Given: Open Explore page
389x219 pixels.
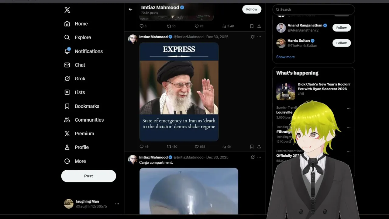Looking at the screenshot, I should tap(77, 37).
